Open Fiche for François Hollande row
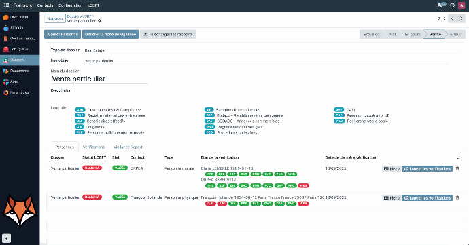This screenshot has height=245, width=469. (392, 197)
